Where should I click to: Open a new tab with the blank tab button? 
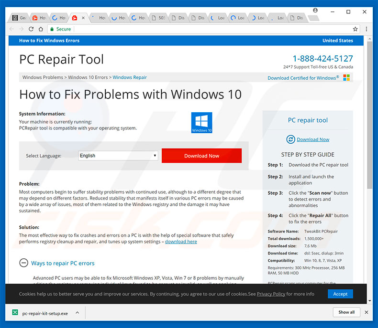click(x=313, y=18)
